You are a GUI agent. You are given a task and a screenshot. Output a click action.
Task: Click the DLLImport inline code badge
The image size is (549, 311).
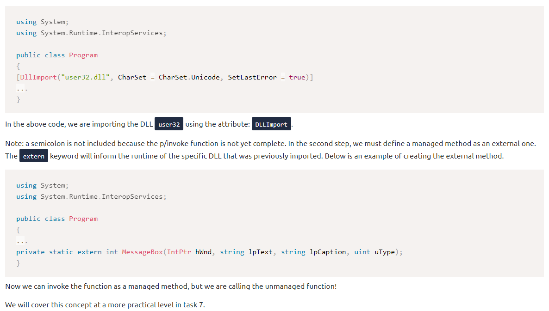pyautogui.click(x=271, y=124)
